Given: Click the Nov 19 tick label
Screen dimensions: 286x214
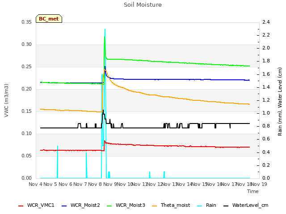Looking at the screenshot, I should pos(259,184).
